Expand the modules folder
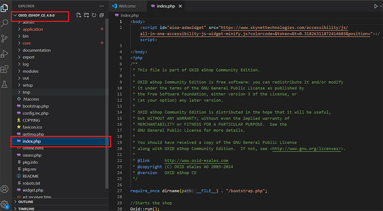383x211 pixels. tap(30, 71)
